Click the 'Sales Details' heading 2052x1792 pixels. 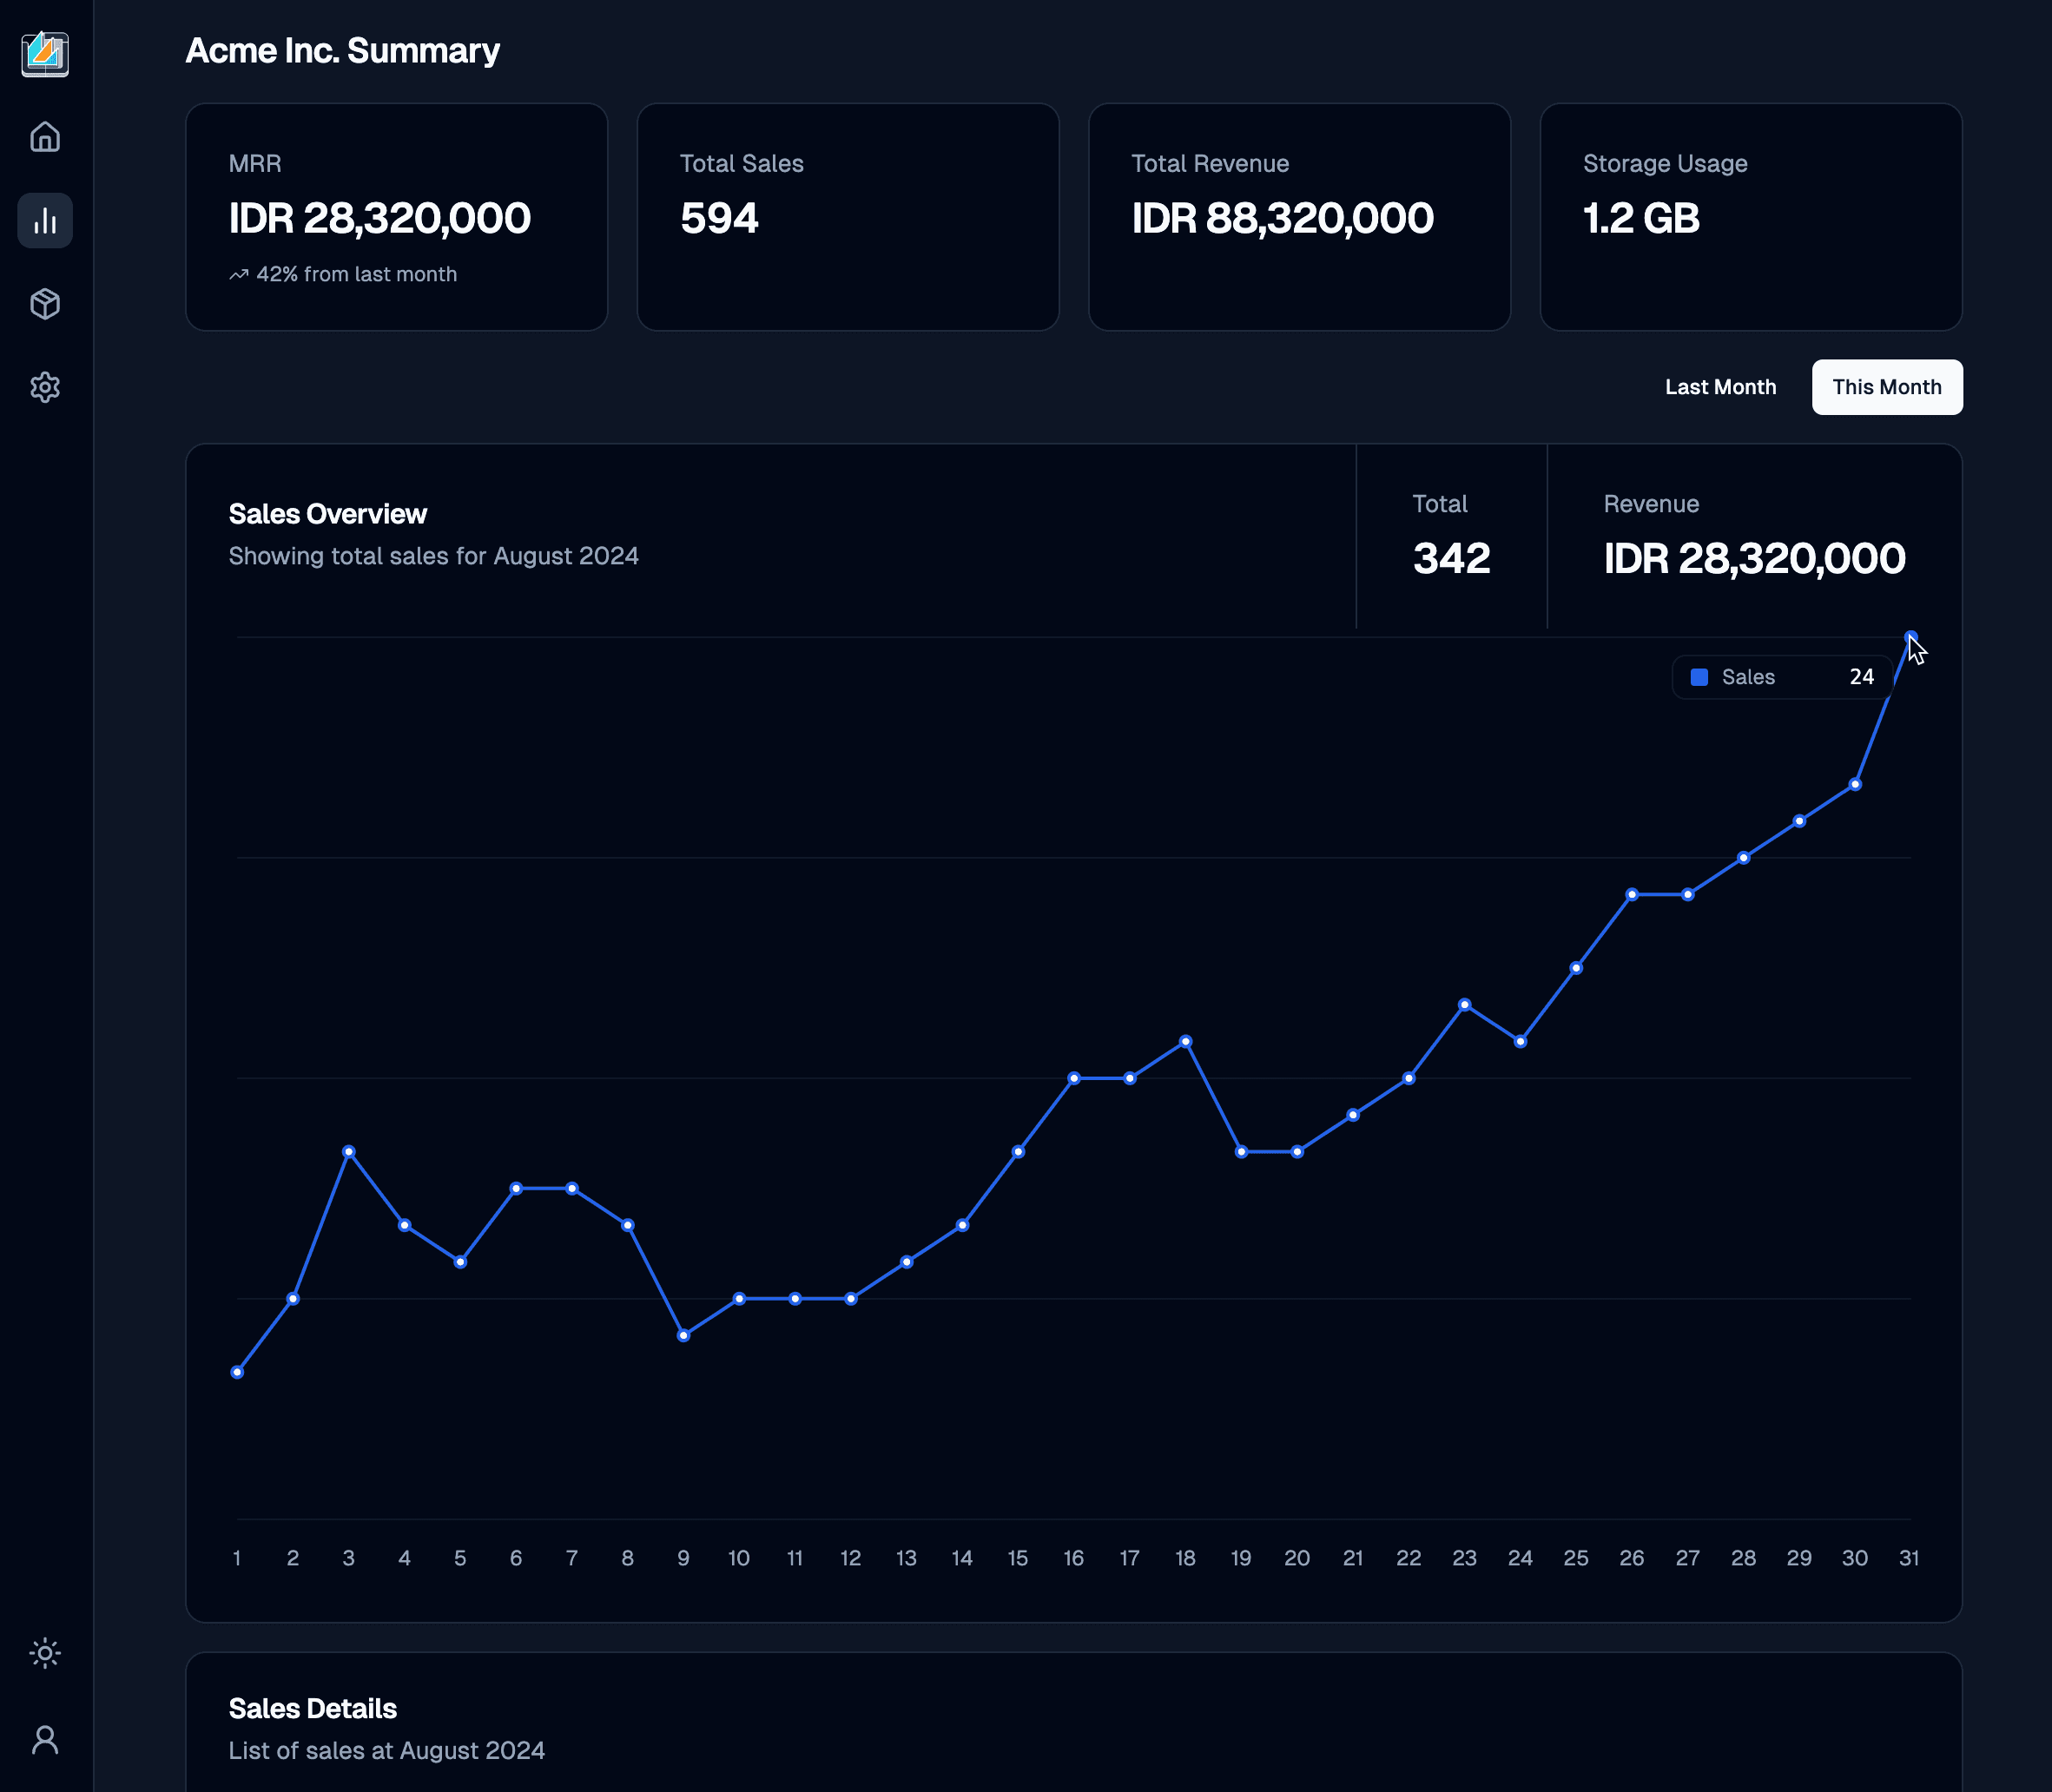click(313, 1709)
